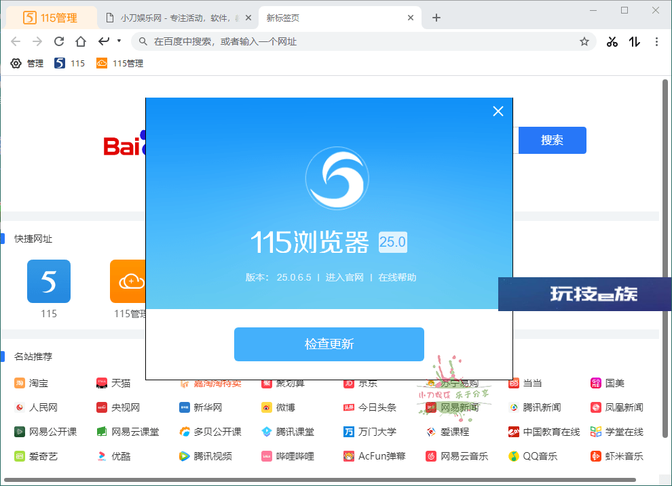Select the 新标签页 tab
This screenshot has height=486, width=672.
[340, 18]
